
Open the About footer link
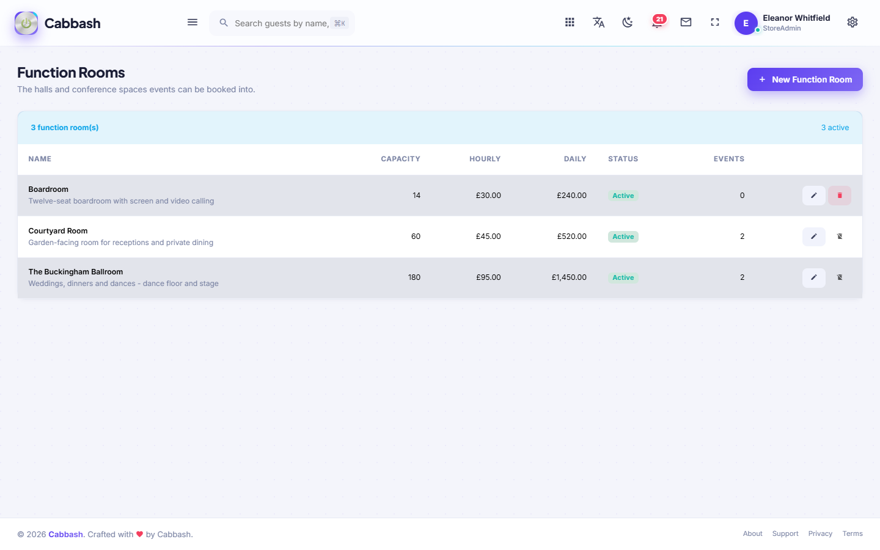click(x=753, y=534)
